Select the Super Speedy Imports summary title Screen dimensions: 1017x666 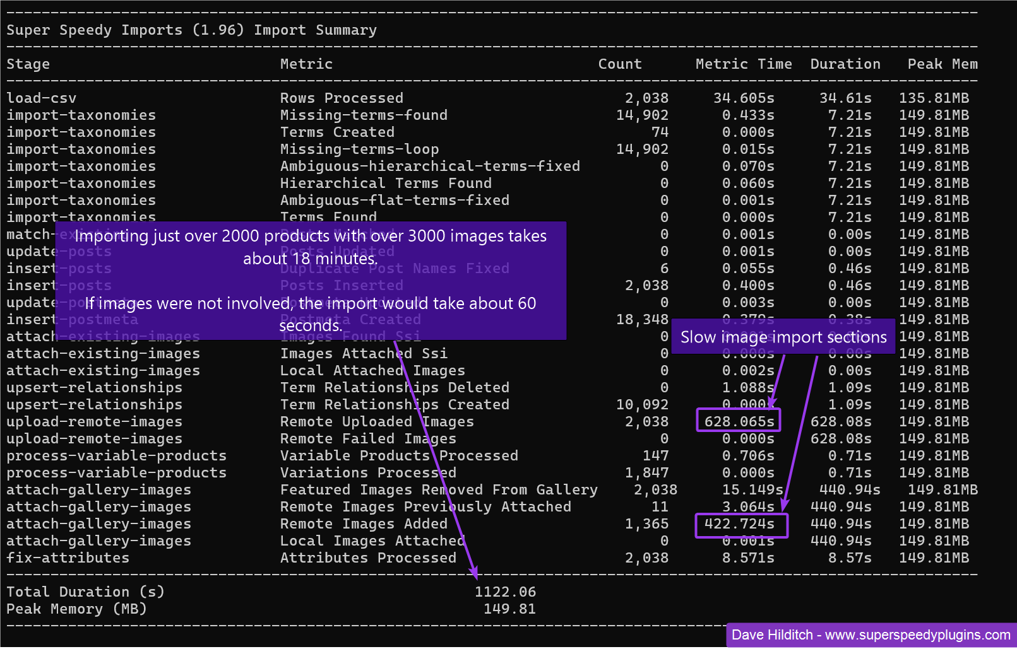tap(191, 30)
